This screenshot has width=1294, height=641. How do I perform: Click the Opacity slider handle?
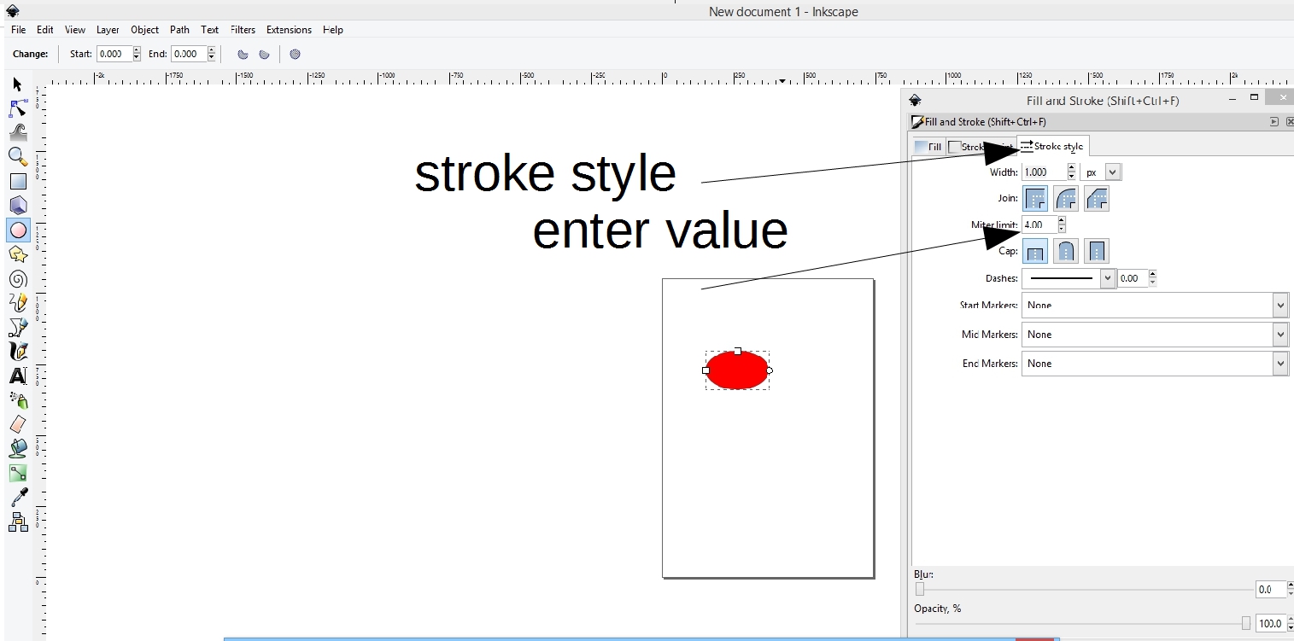pos(1246,623)
